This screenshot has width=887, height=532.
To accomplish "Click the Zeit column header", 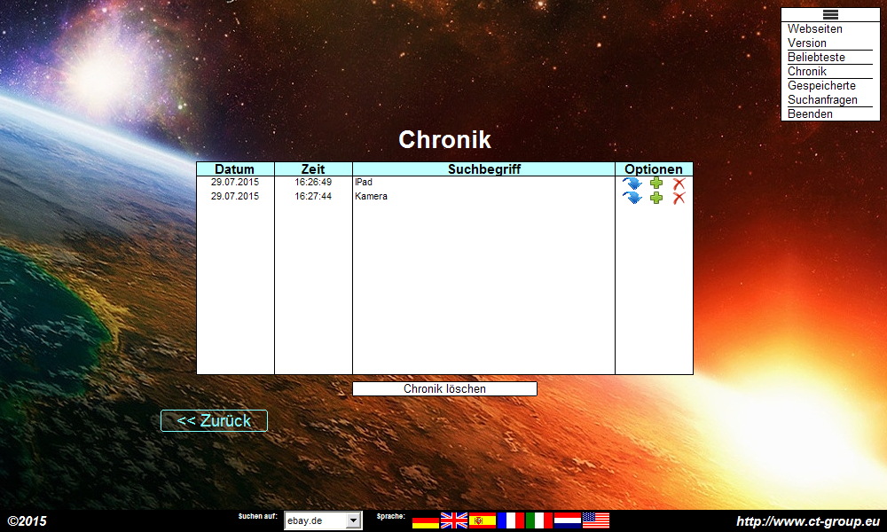I will [x=313, y=169].
